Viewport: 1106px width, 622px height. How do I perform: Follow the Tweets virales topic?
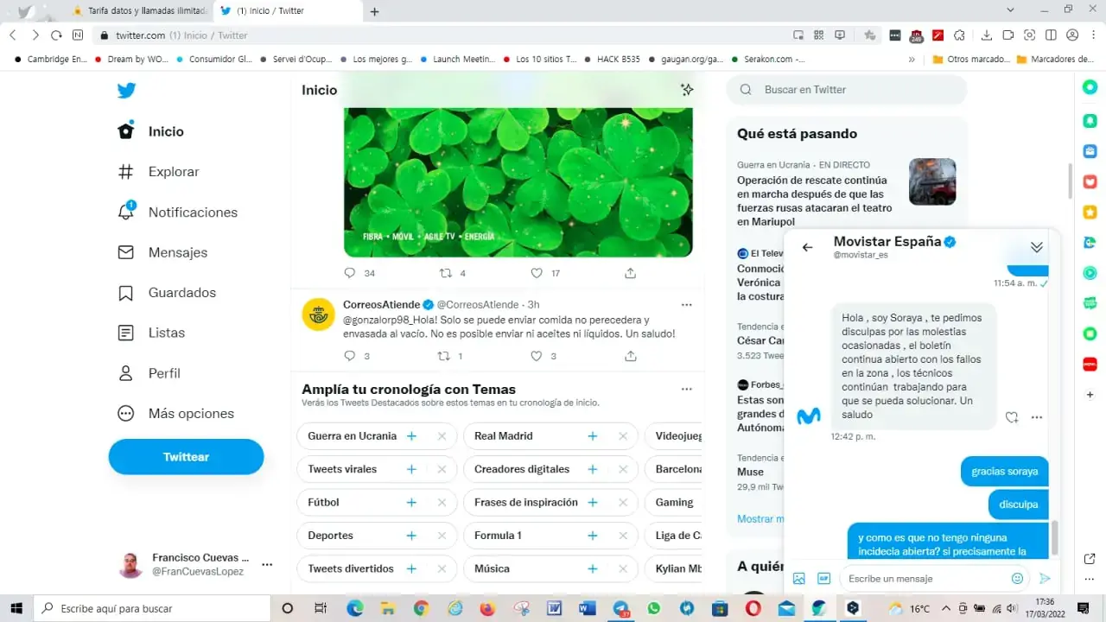(x=411, y=469)
